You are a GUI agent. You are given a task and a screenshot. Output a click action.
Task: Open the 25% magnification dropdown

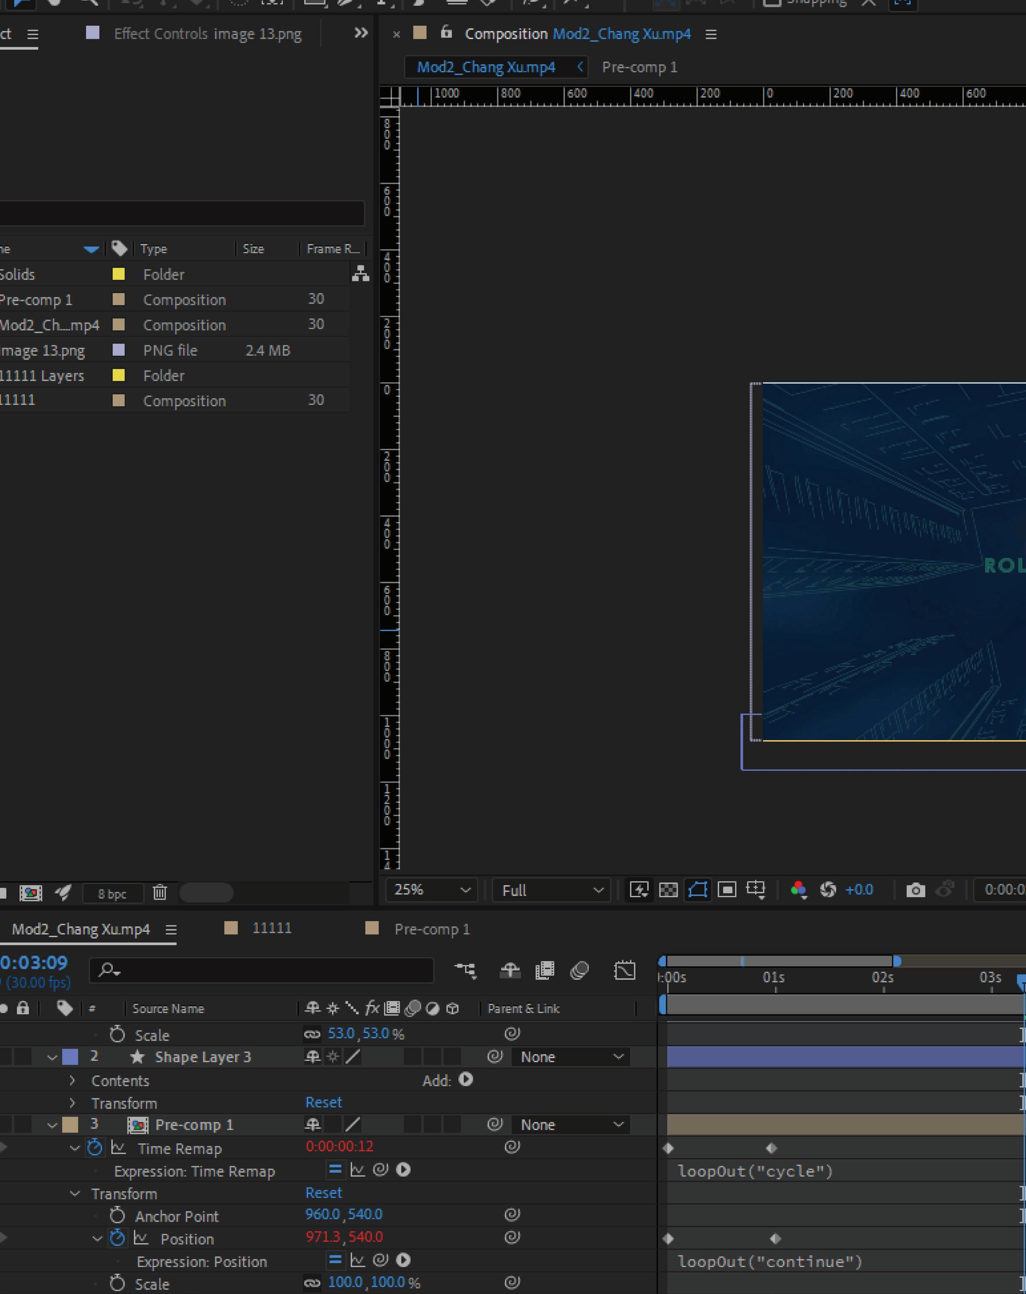(431, 890)
